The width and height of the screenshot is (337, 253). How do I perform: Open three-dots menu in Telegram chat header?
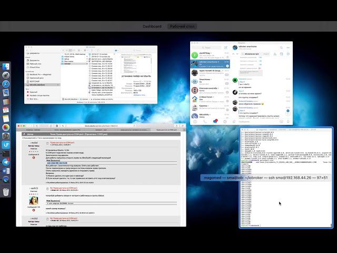(288, 47)
